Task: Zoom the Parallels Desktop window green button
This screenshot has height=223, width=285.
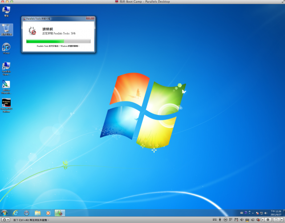Action: click(x=12, y=1)
